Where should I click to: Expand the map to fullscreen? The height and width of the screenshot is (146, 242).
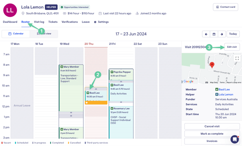pos(237,58)
